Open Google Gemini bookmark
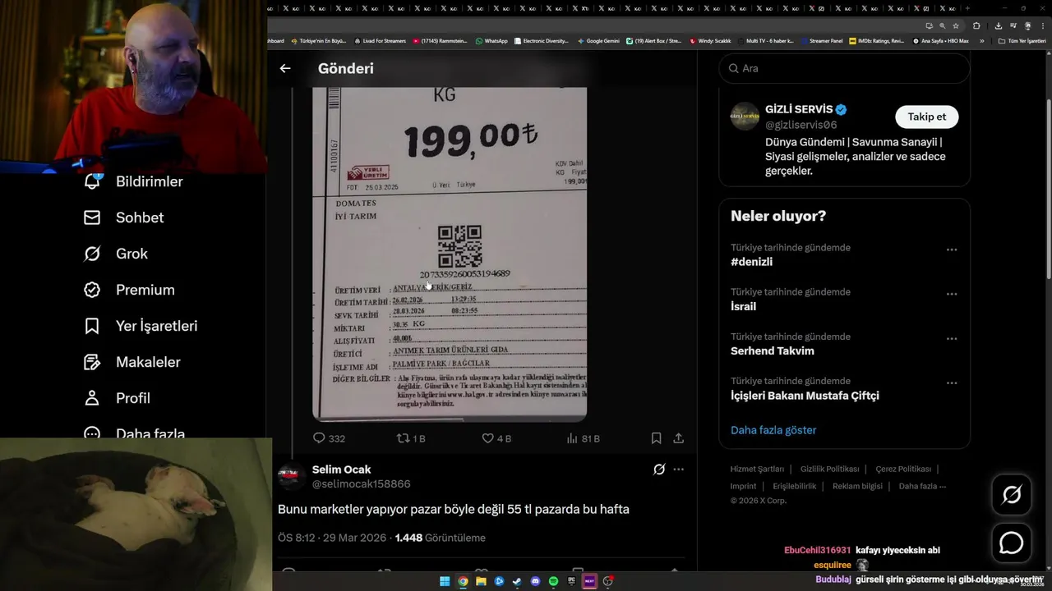This screenshot has height=591, width=1052. (x=599, y=40)
